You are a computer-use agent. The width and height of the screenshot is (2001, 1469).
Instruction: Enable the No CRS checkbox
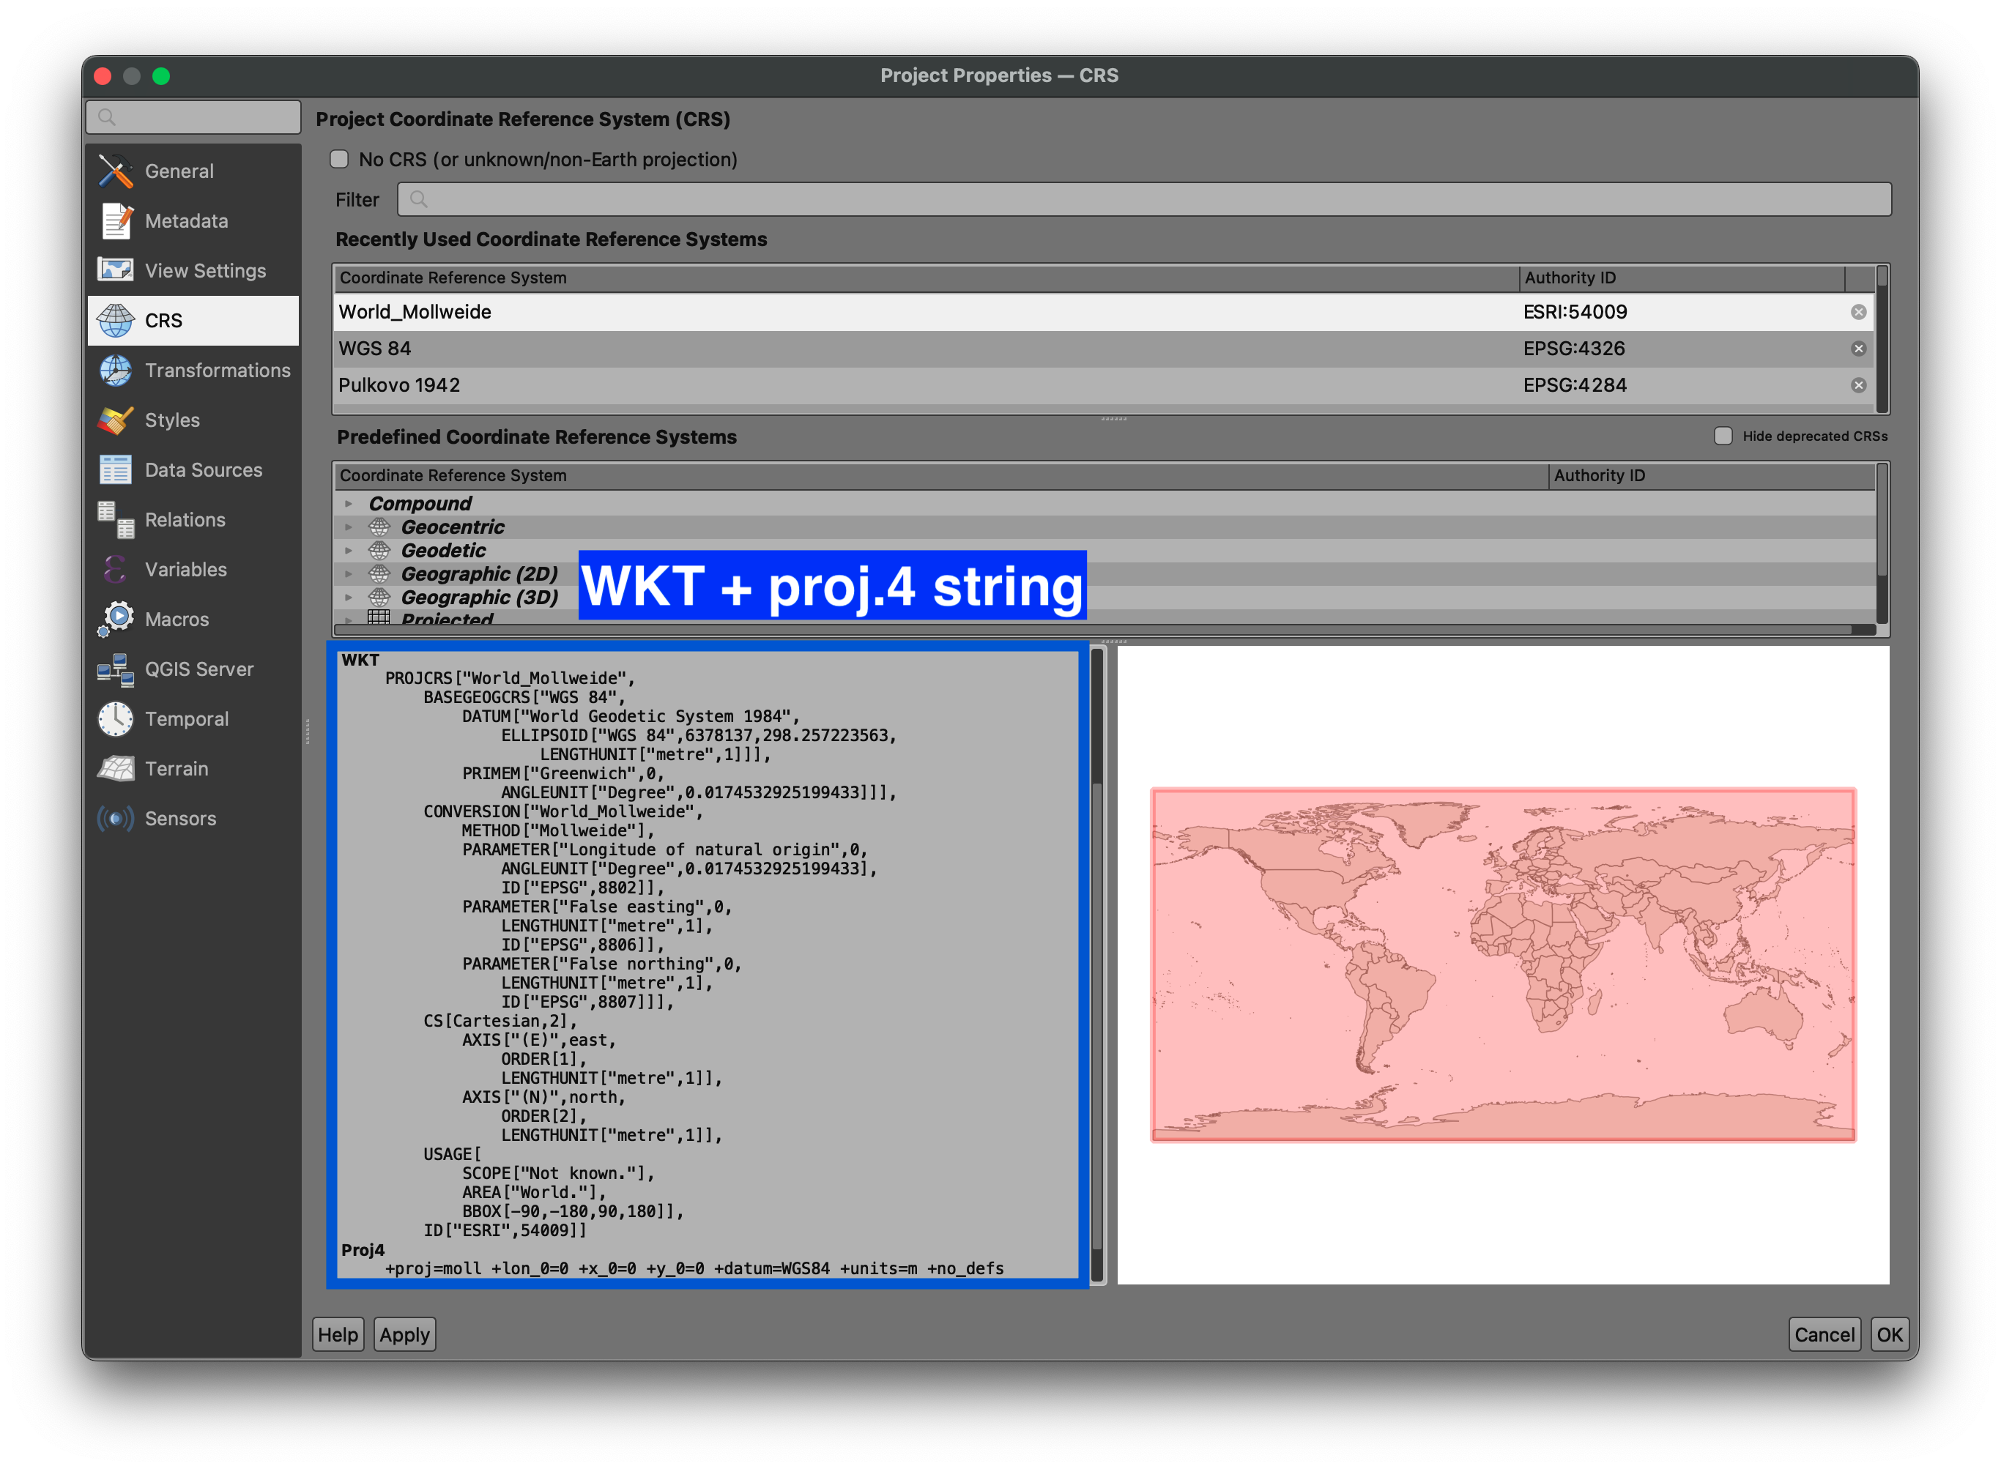point(339,159)
